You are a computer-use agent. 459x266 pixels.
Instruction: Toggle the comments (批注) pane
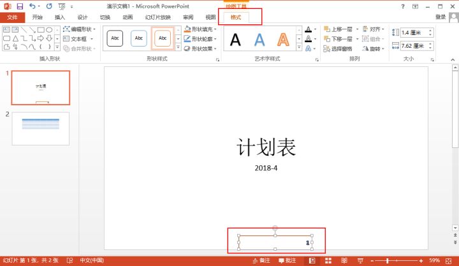[x=287, y=260]
